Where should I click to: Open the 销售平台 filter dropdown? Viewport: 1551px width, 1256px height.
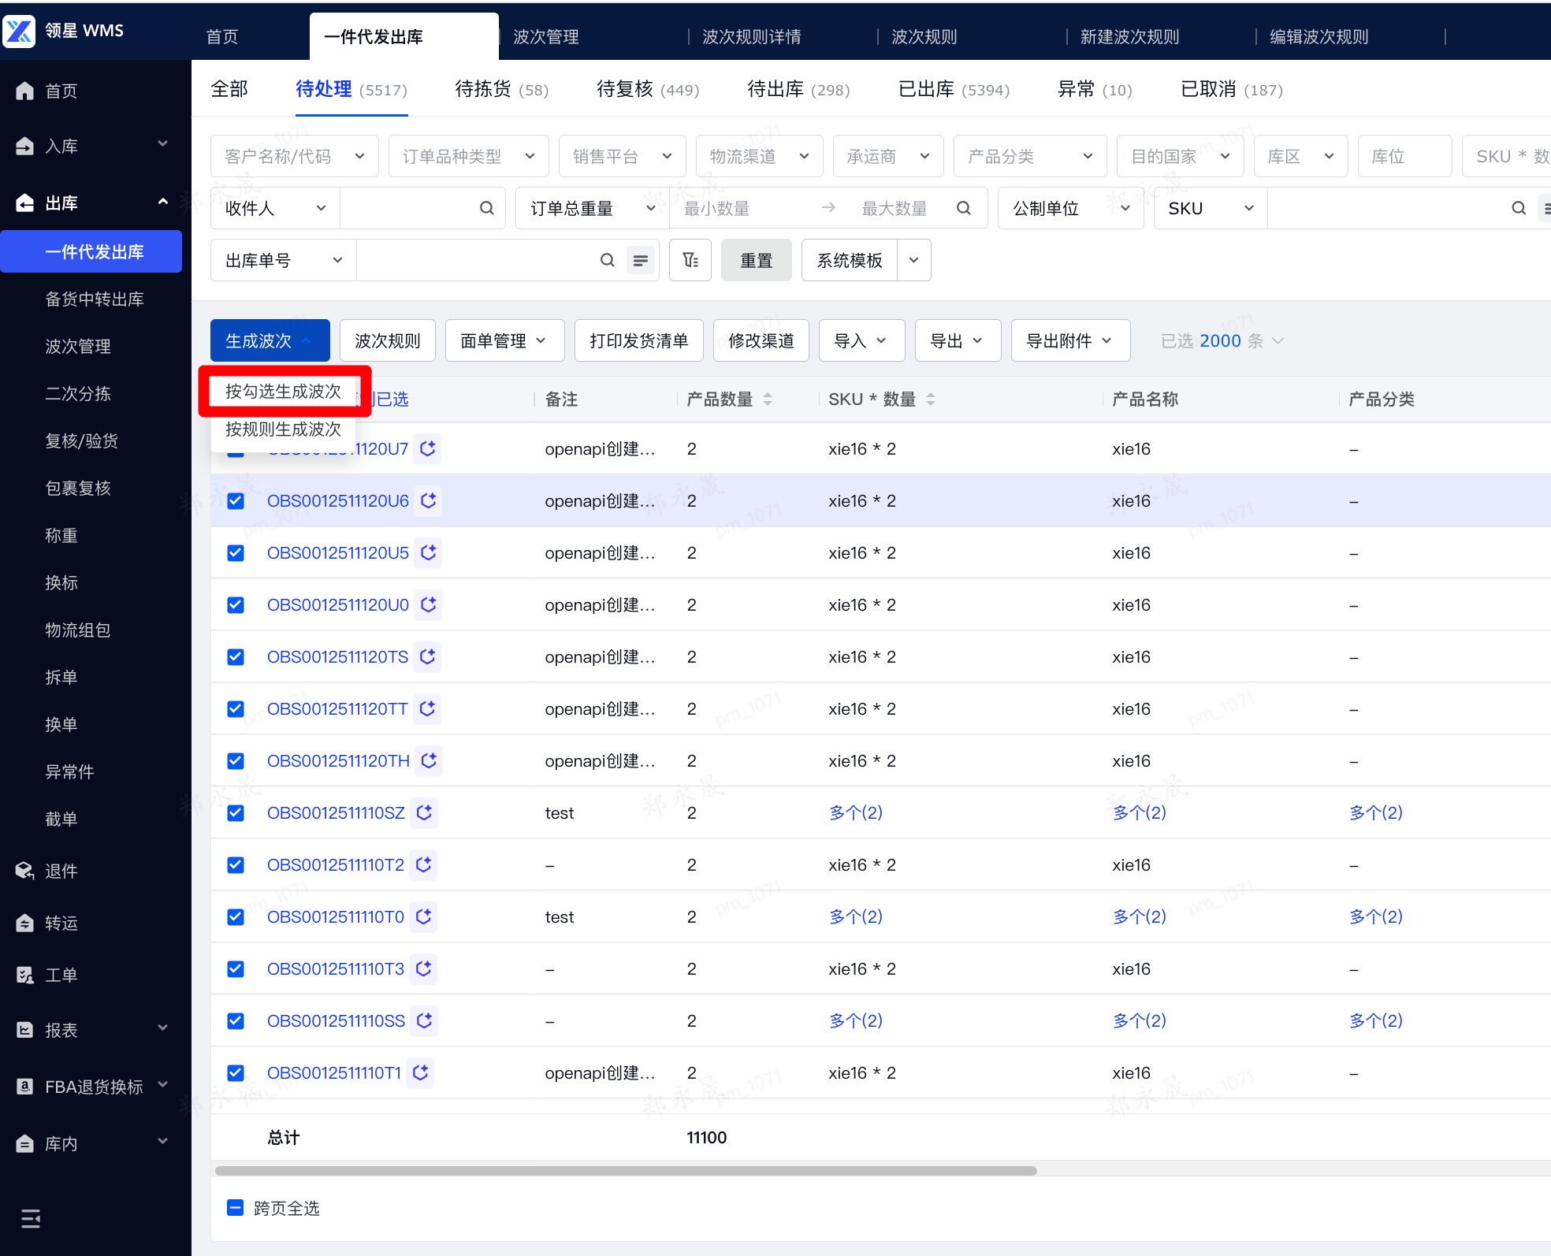[622, 156]
